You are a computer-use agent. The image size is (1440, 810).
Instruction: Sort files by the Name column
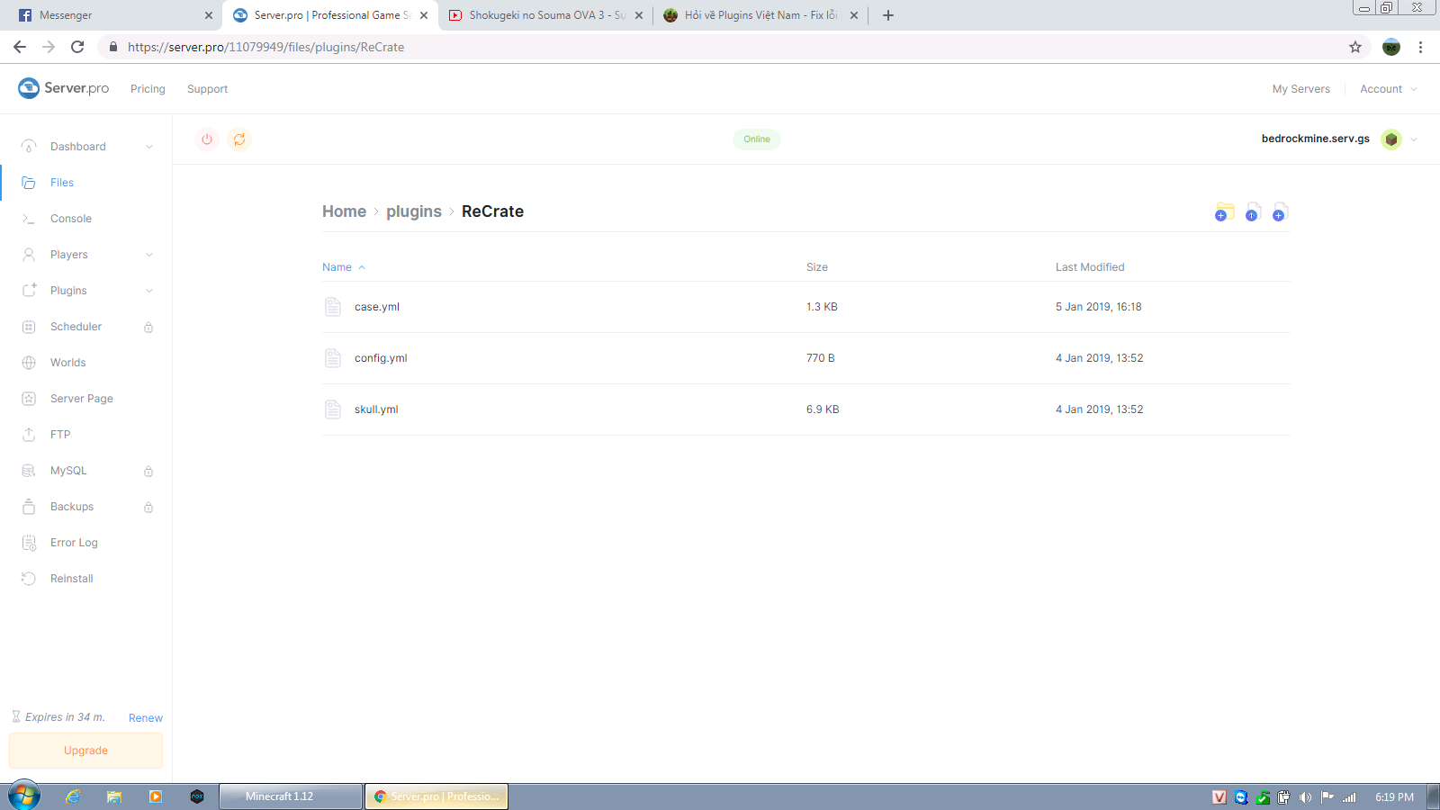(x=344, y=267)
